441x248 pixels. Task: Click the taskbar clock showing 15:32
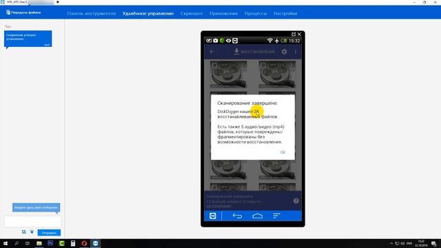coord(421,243)
